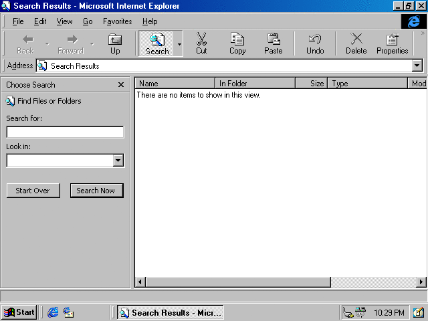Open the Edit menu

(x=40, y=21)
